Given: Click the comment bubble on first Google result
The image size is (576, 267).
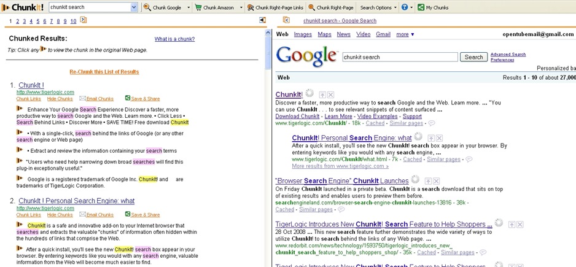Looking at the screenshot, I should coord(432,123).
